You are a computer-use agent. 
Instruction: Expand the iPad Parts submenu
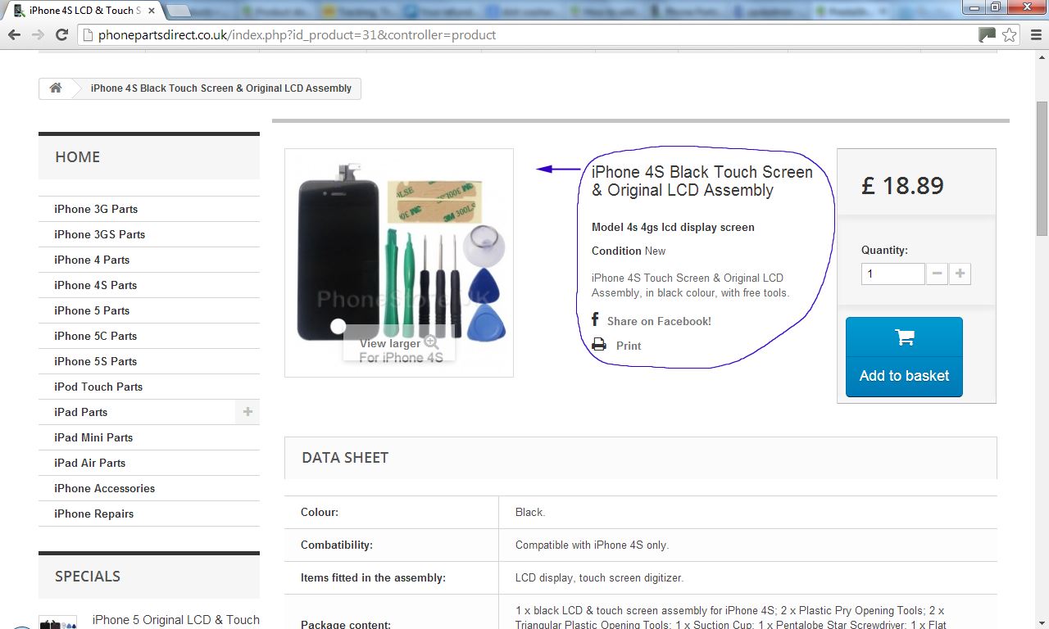247,412
